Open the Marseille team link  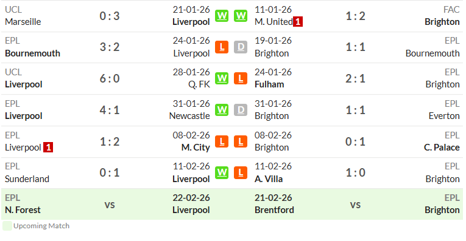23,22
